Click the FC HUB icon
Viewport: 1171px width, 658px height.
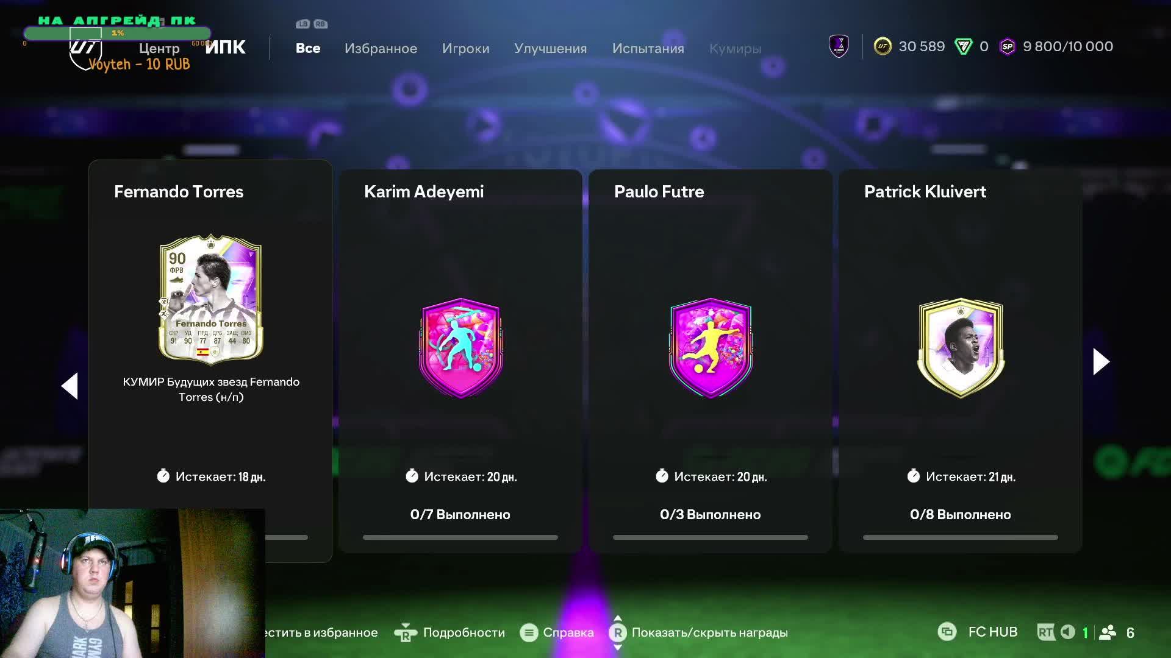click(947, 632)
